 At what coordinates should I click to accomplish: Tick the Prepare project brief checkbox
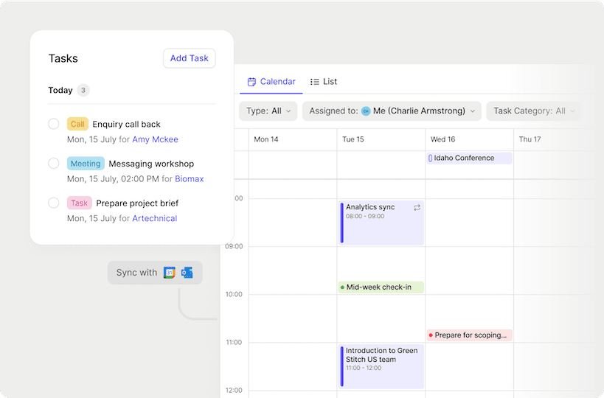[53, 203]
